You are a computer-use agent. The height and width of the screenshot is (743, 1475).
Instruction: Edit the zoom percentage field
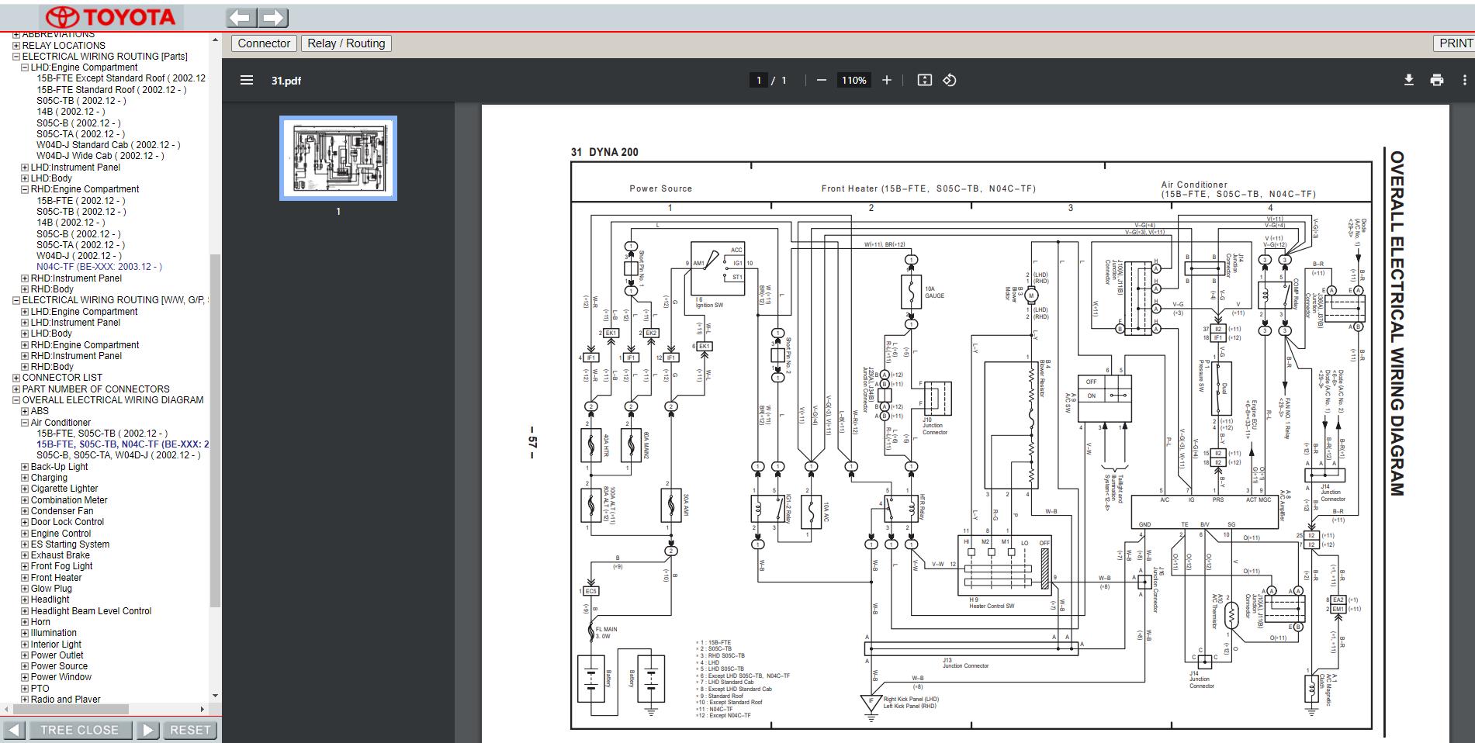click(x=853, y=80)
